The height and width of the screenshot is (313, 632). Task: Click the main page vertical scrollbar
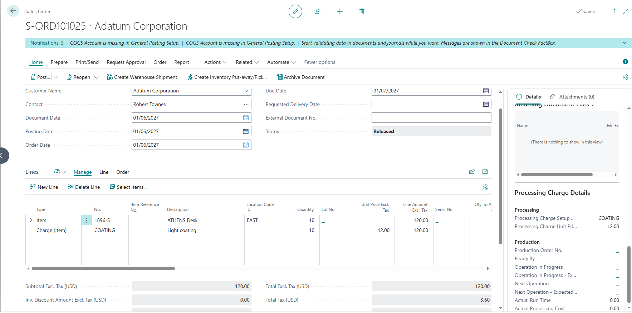[x=500, y=176]
